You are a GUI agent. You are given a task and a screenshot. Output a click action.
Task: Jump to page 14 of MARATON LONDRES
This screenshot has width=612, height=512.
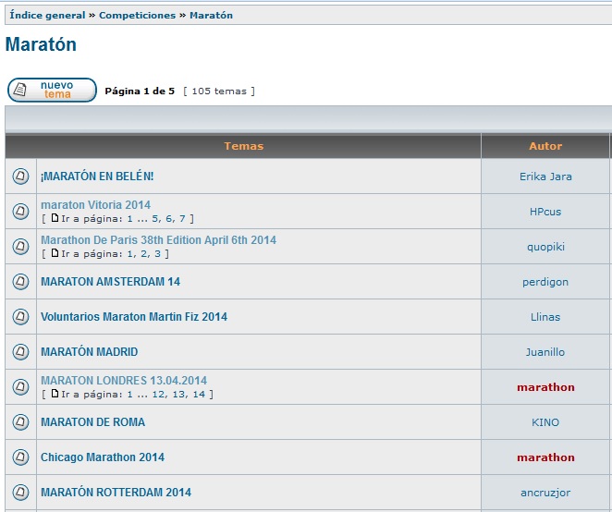[199, 395]
